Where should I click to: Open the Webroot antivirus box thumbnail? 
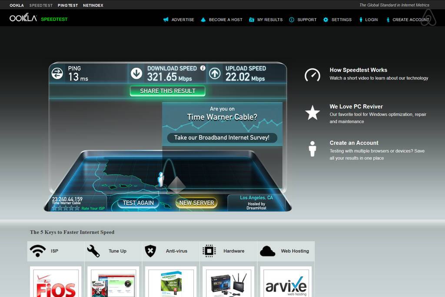pos(171,282)
